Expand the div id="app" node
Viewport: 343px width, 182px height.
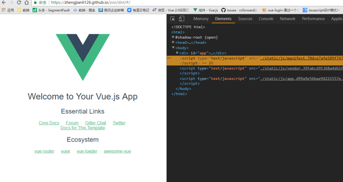click(x=178, y=52)
